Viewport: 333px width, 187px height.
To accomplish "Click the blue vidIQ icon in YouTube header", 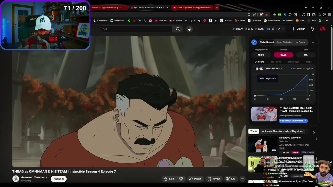I will pos(269,29).
